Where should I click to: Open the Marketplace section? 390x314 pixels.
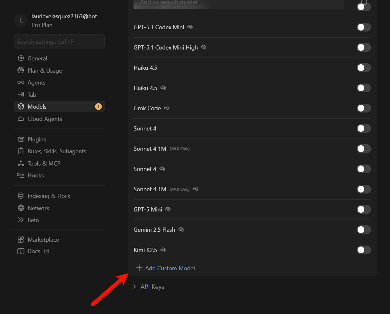(x=59, y=239)
